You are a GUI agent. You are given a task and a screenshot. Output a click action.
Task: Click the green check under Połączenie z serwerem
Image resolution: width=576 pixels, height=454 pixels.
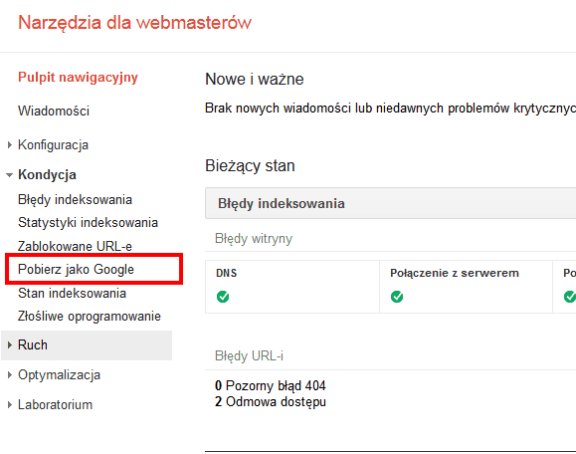396,297
